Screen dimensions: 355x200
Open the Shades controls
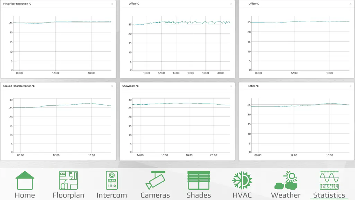(x=199, y=185)
